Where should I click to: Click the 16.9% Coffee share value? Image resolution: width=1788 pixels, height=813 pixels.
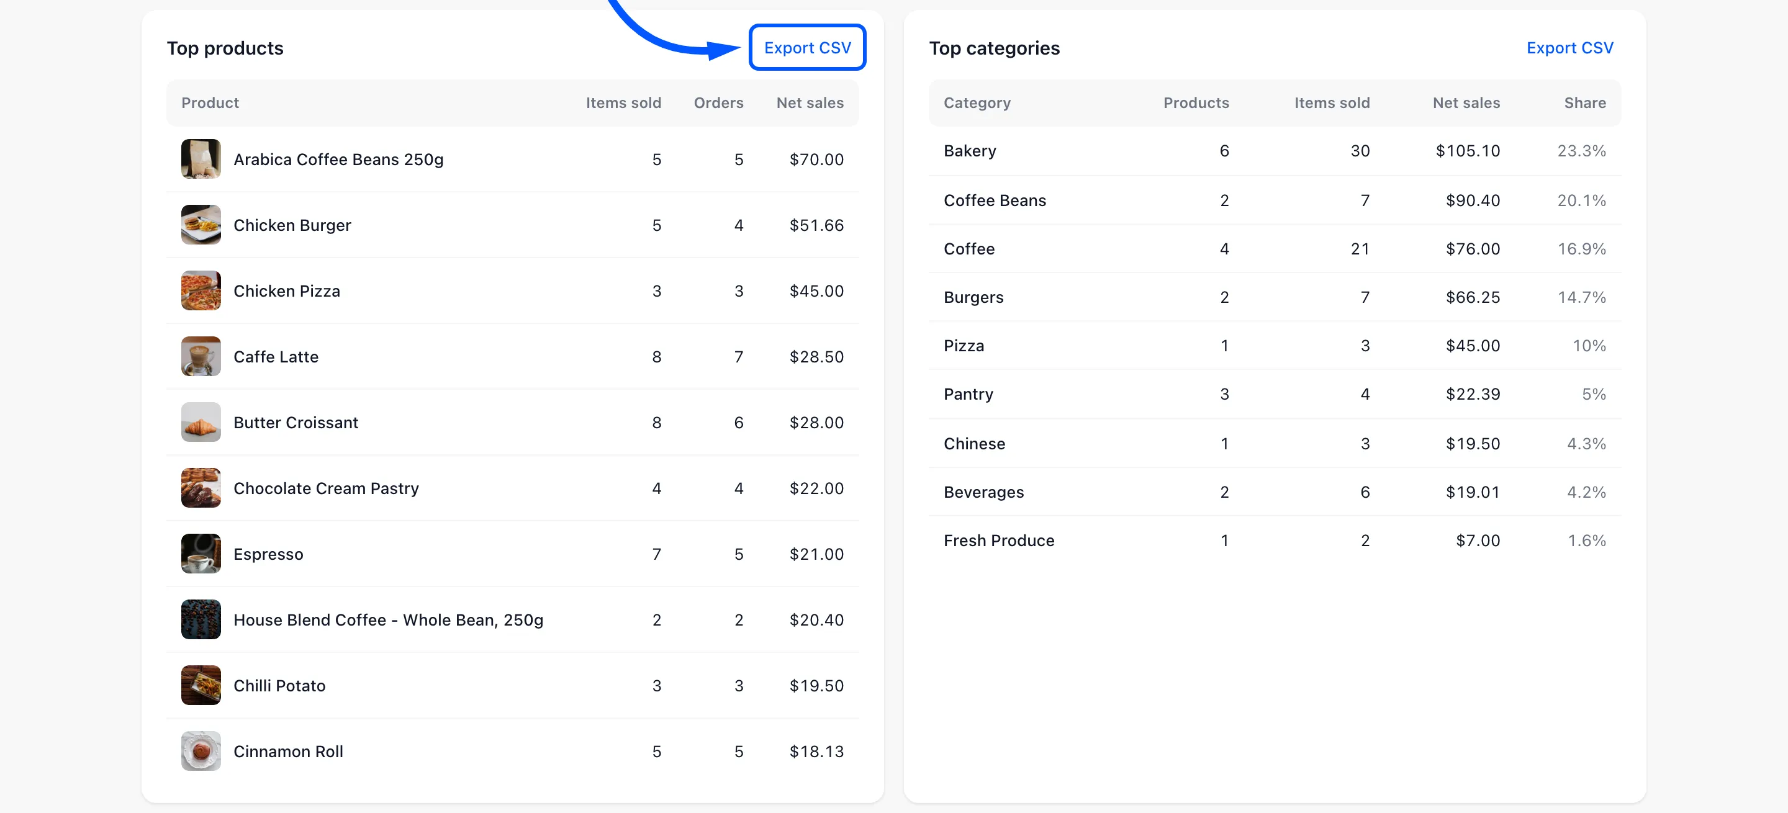pos(1581,249)
